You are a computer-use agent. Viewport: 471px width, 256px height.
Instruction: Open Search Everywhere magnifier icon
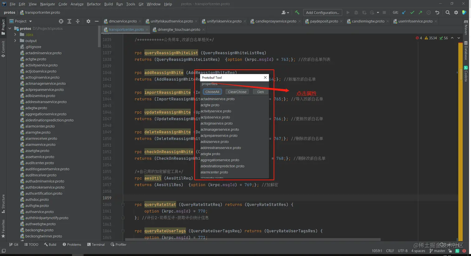[448, 12]
